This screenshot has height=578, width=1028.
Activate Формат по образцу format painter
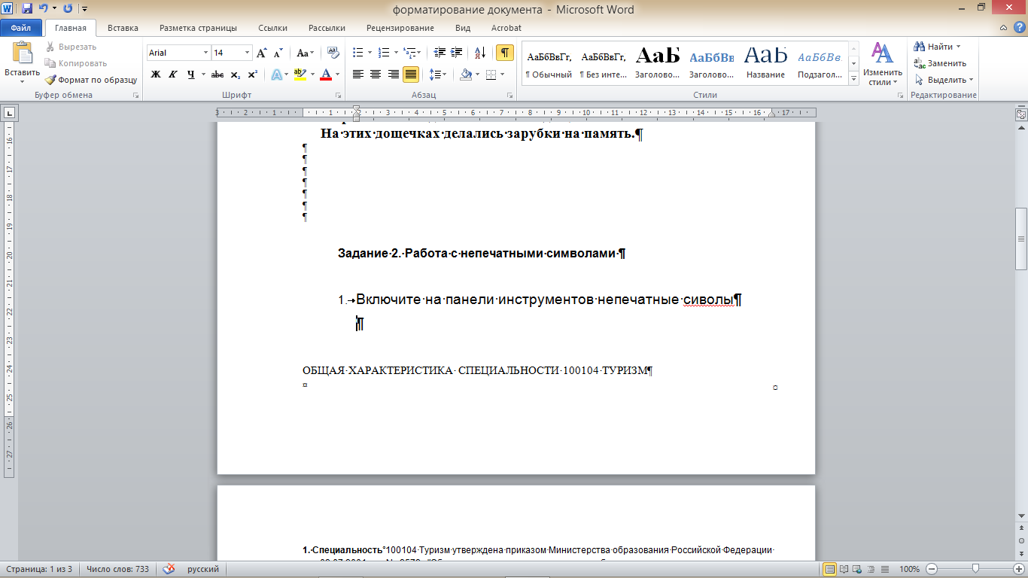tap(91, 80)
